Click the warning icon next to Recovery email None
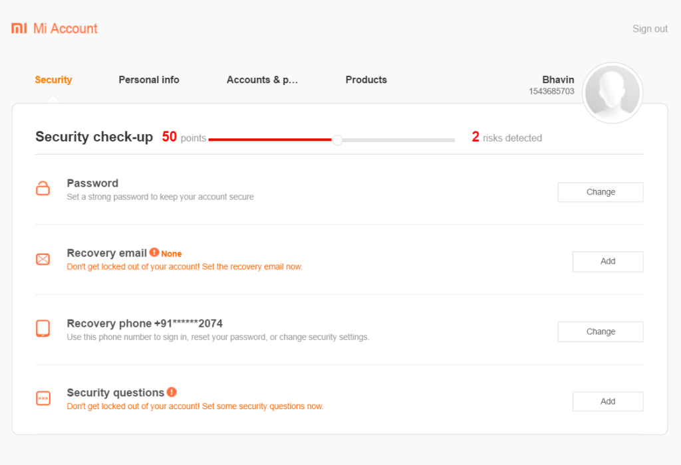This screenshot has width=681, height=465. (156, 253)
